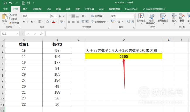Click the print preview icon
190x112 pixels.
pyautogui.click(x=23, y=3)
